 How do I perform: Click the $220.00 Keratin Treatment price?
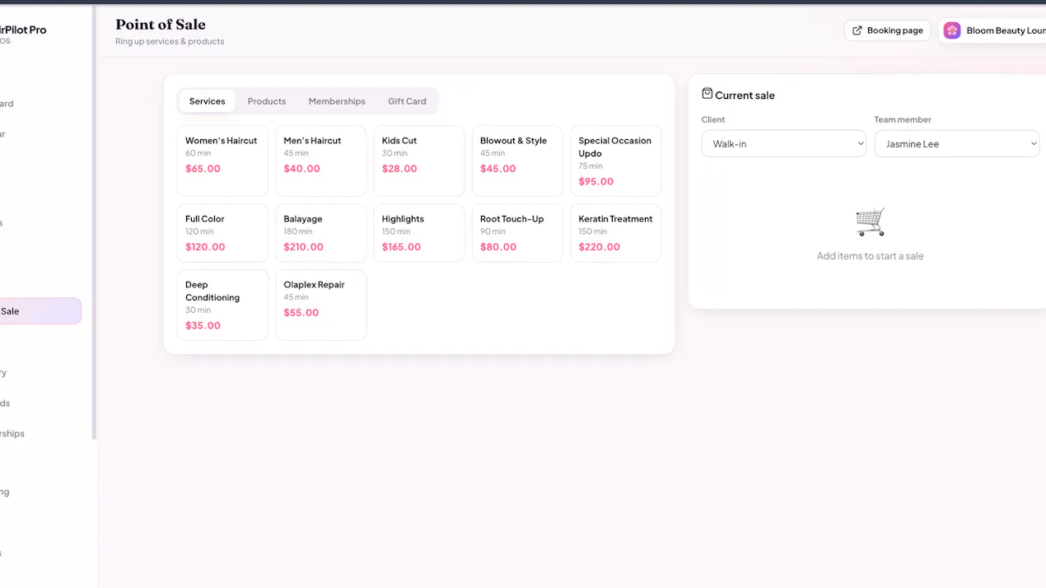tap(599, 247)
